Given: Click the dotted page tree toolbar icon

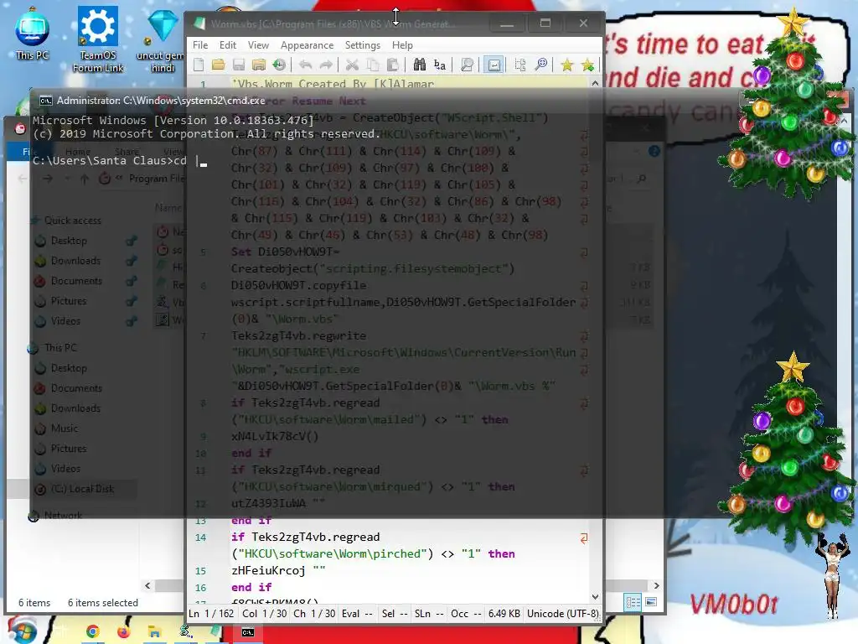Looking at the screenshot, I should click(x=519, y=65).
